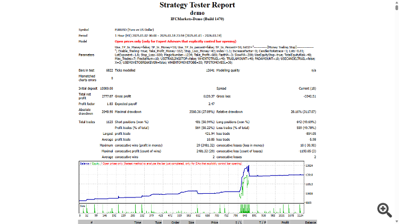This screenshot has width=399, height=224.
Task: Click the 'Current (18)' spread value
Action: click(x=307, y=89)
